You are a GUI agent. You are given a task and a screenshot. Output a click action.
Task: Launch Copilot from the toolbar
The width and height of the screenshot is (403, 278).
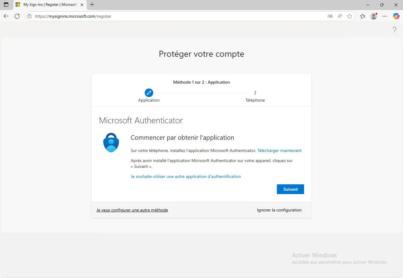(x=396, y=16)
